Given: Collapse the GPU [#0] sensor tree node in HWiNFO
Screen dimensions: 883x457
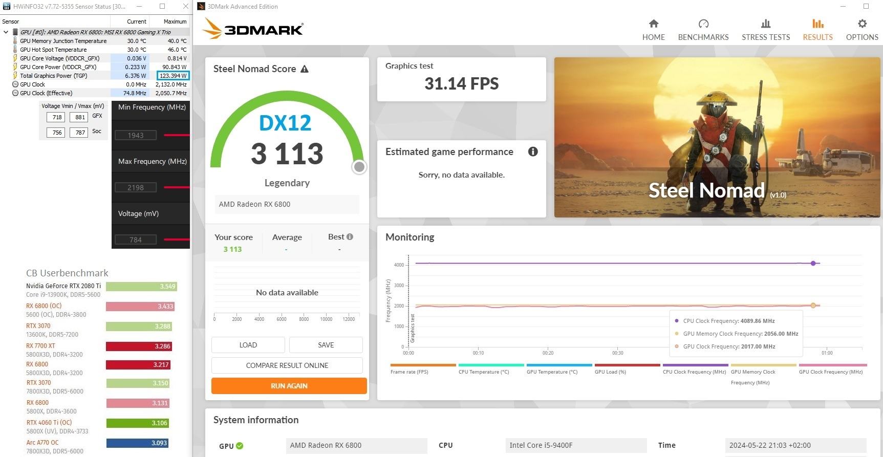Looking at the screenshot, I should (6, 32).
